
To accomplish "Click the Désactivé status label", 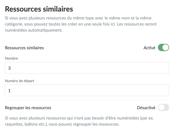I will [146, 108].
